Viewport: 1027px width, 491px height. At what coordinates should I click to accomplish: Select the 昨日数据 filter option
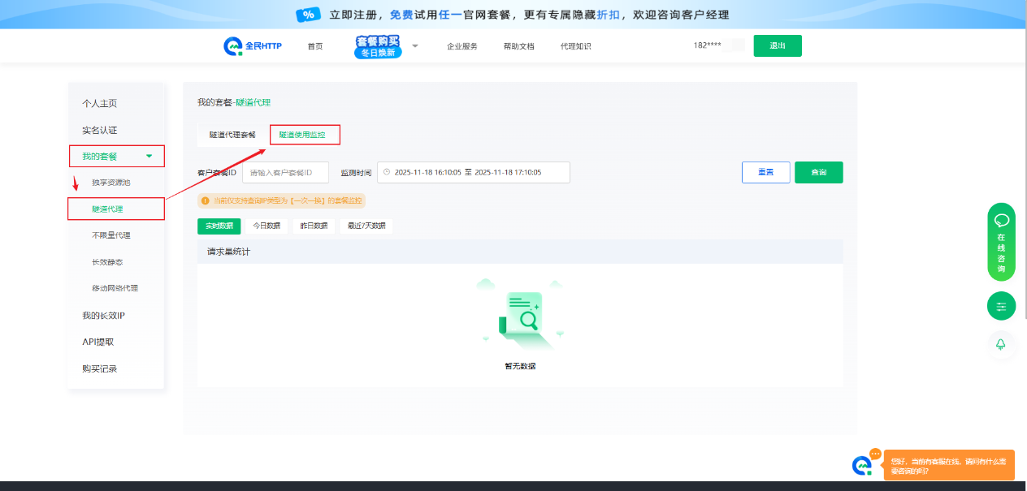pyautogui.click(x=314, y=226)
